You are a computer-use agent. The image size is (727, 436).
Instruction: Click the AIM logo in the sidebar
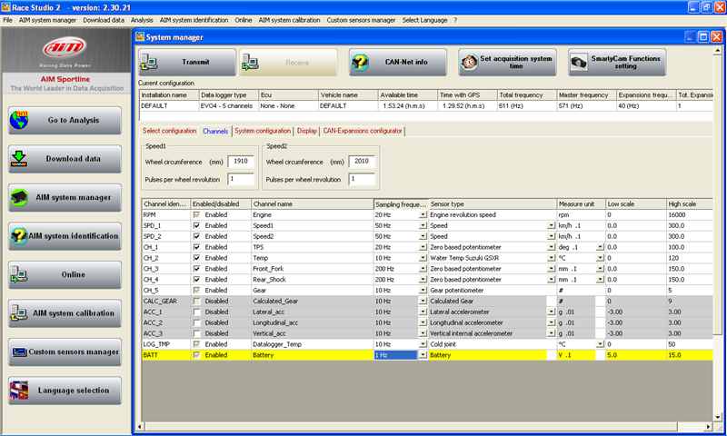[x=65, y=47]
